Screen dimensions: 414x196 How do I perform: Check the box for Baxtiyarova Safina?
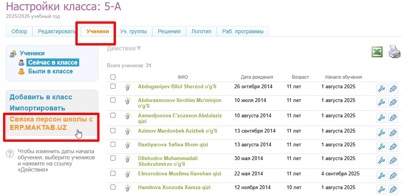coord(113,144)
